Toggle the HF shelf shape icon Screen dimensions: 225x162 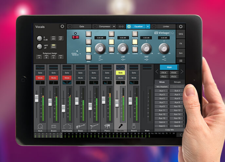click(x=164, y=59)
